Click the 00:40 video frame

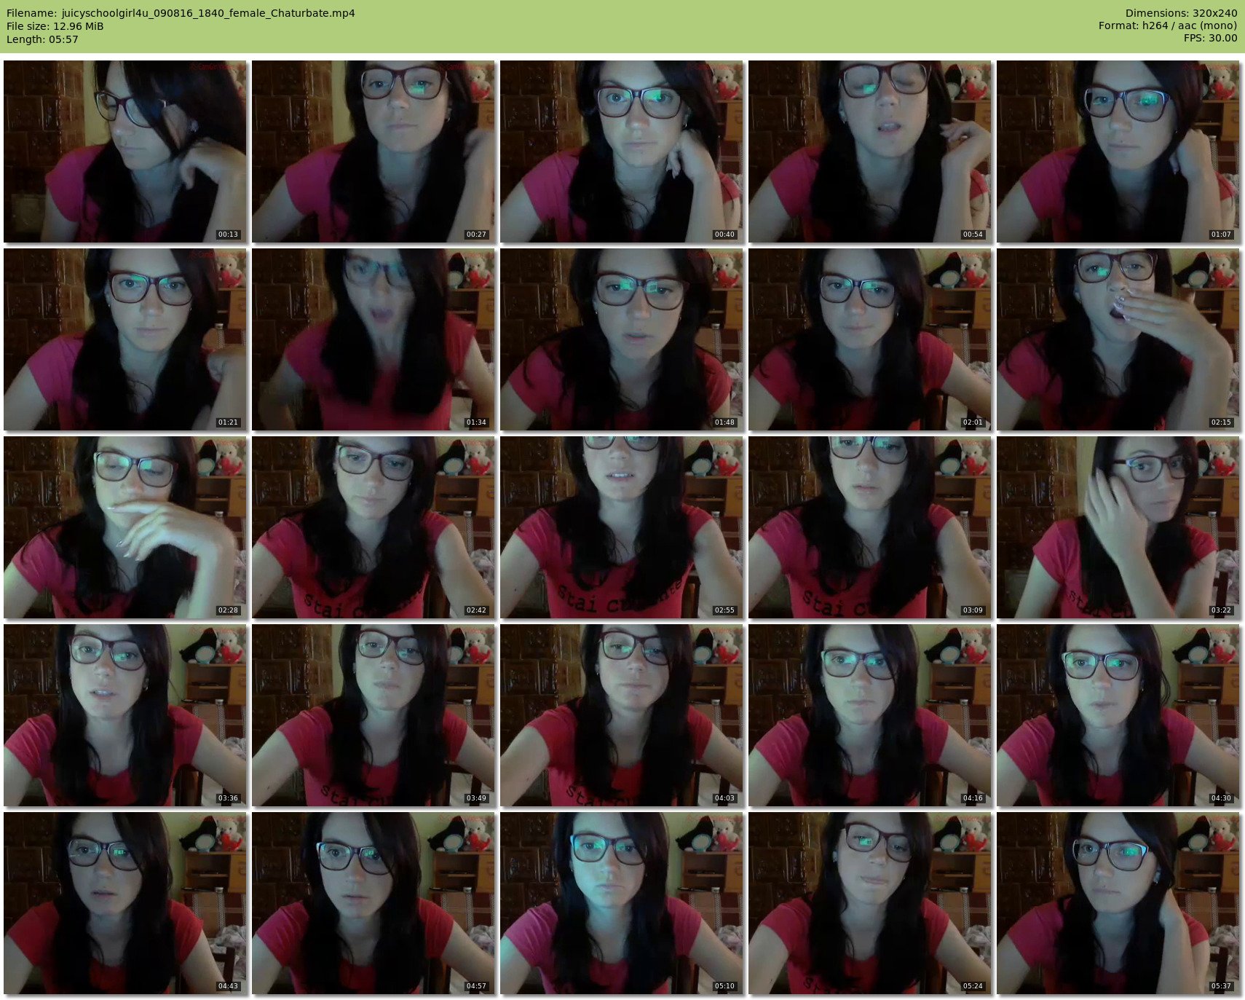(622, 151)
